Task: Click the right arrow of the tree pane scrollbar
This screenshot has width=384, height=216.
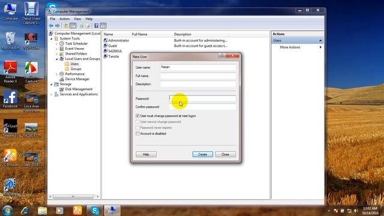Action: pyautogui.click(x=98, y=197)
